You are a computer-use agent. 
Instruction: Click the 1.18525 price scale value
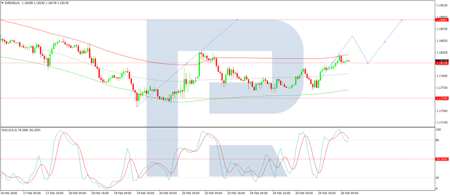[441, 41]
